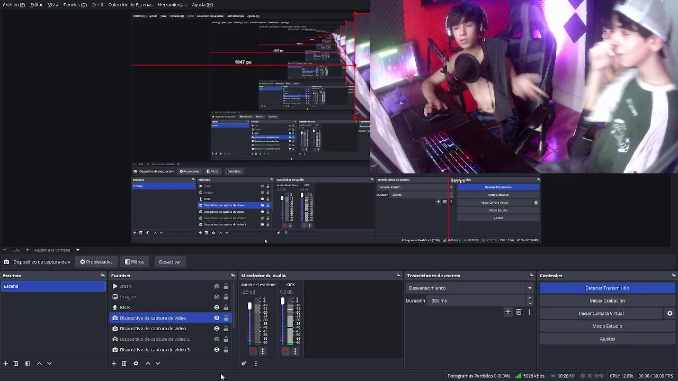Open Ayuda menu

[202, 5]
